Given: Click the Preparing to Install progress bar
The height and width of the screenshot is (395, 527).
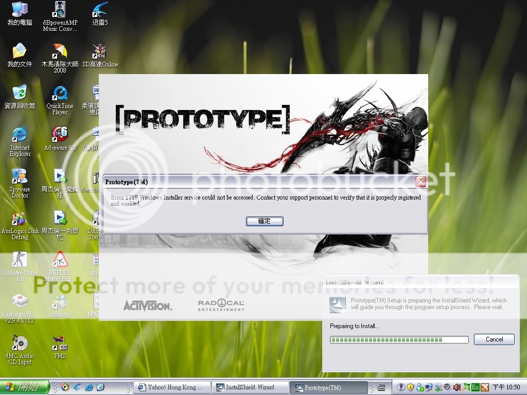Looking at the screenshot, I should coord(399,339).
